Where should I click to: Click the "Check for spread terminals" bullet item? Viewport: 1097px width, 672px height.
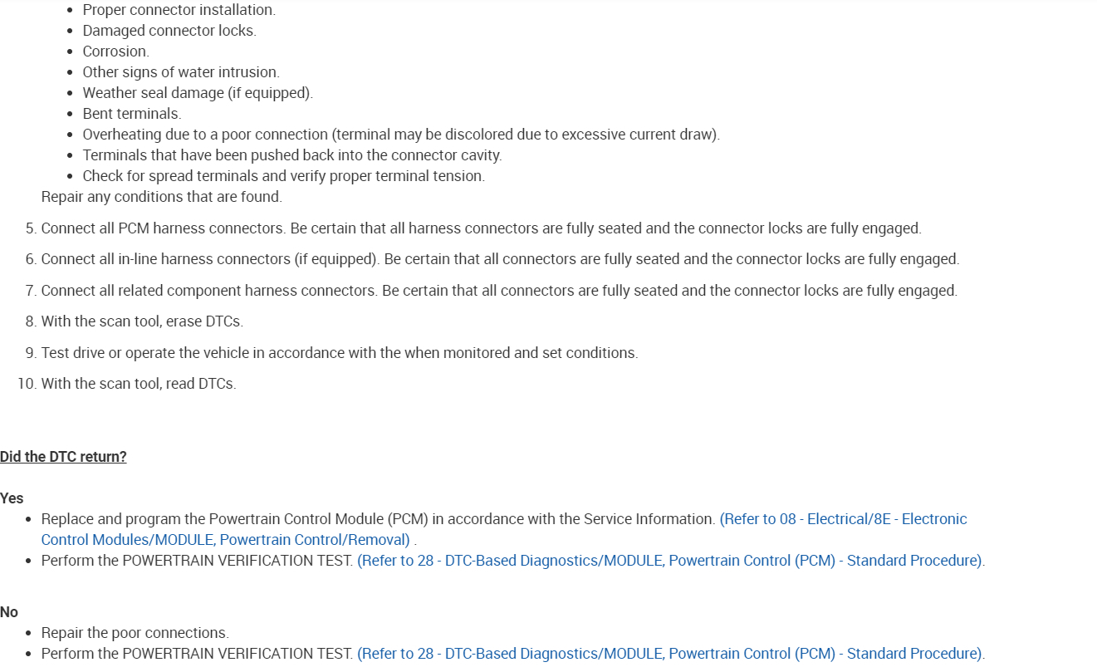283,176
